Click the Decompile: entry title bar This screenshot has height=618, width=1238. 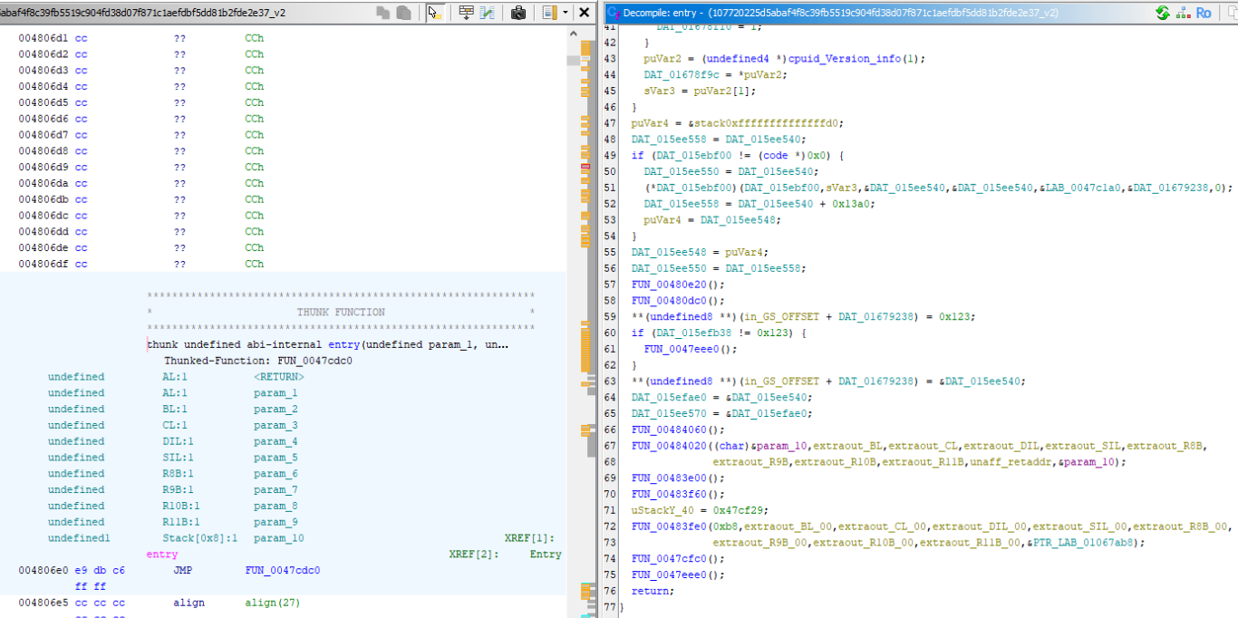870,13
